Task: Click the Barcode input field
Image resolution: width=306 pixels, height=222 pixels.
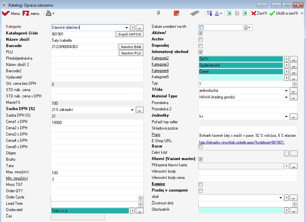Action: [84, 47]
